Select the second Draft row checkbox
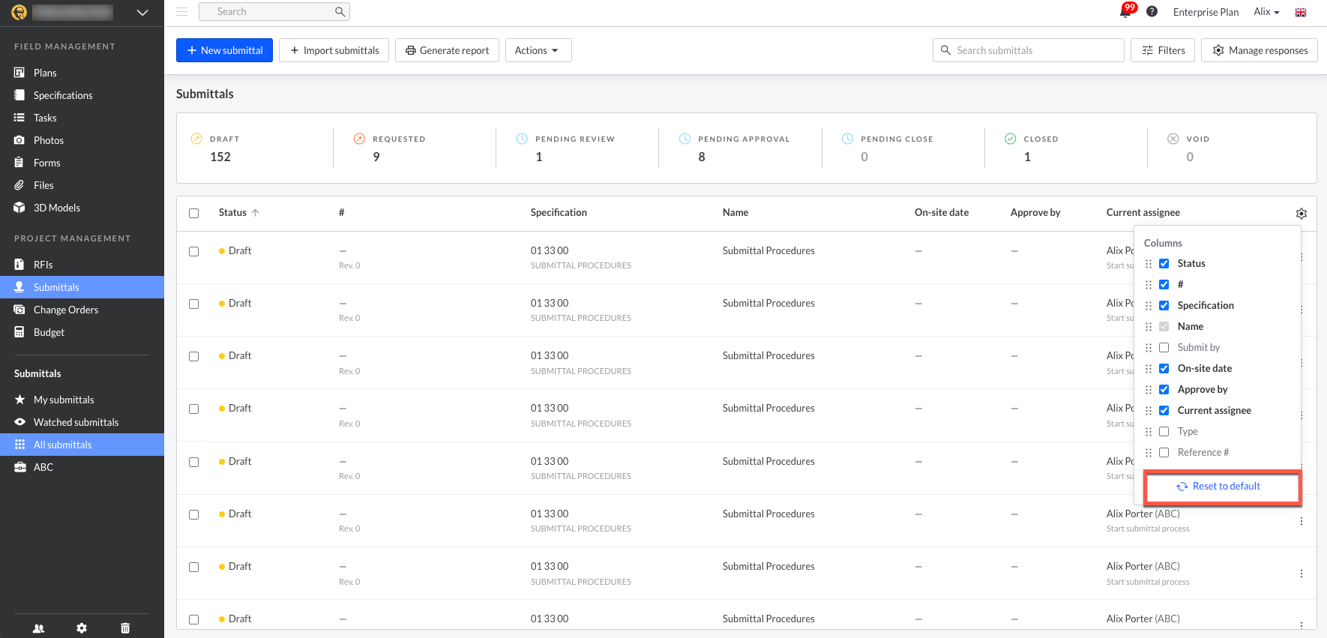This screenshot has width=1327, height=638. 194,304
